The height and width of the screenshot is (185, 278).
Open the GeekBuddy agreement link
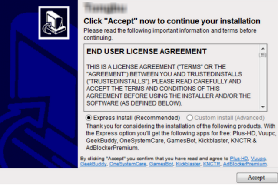pos(93,164)
